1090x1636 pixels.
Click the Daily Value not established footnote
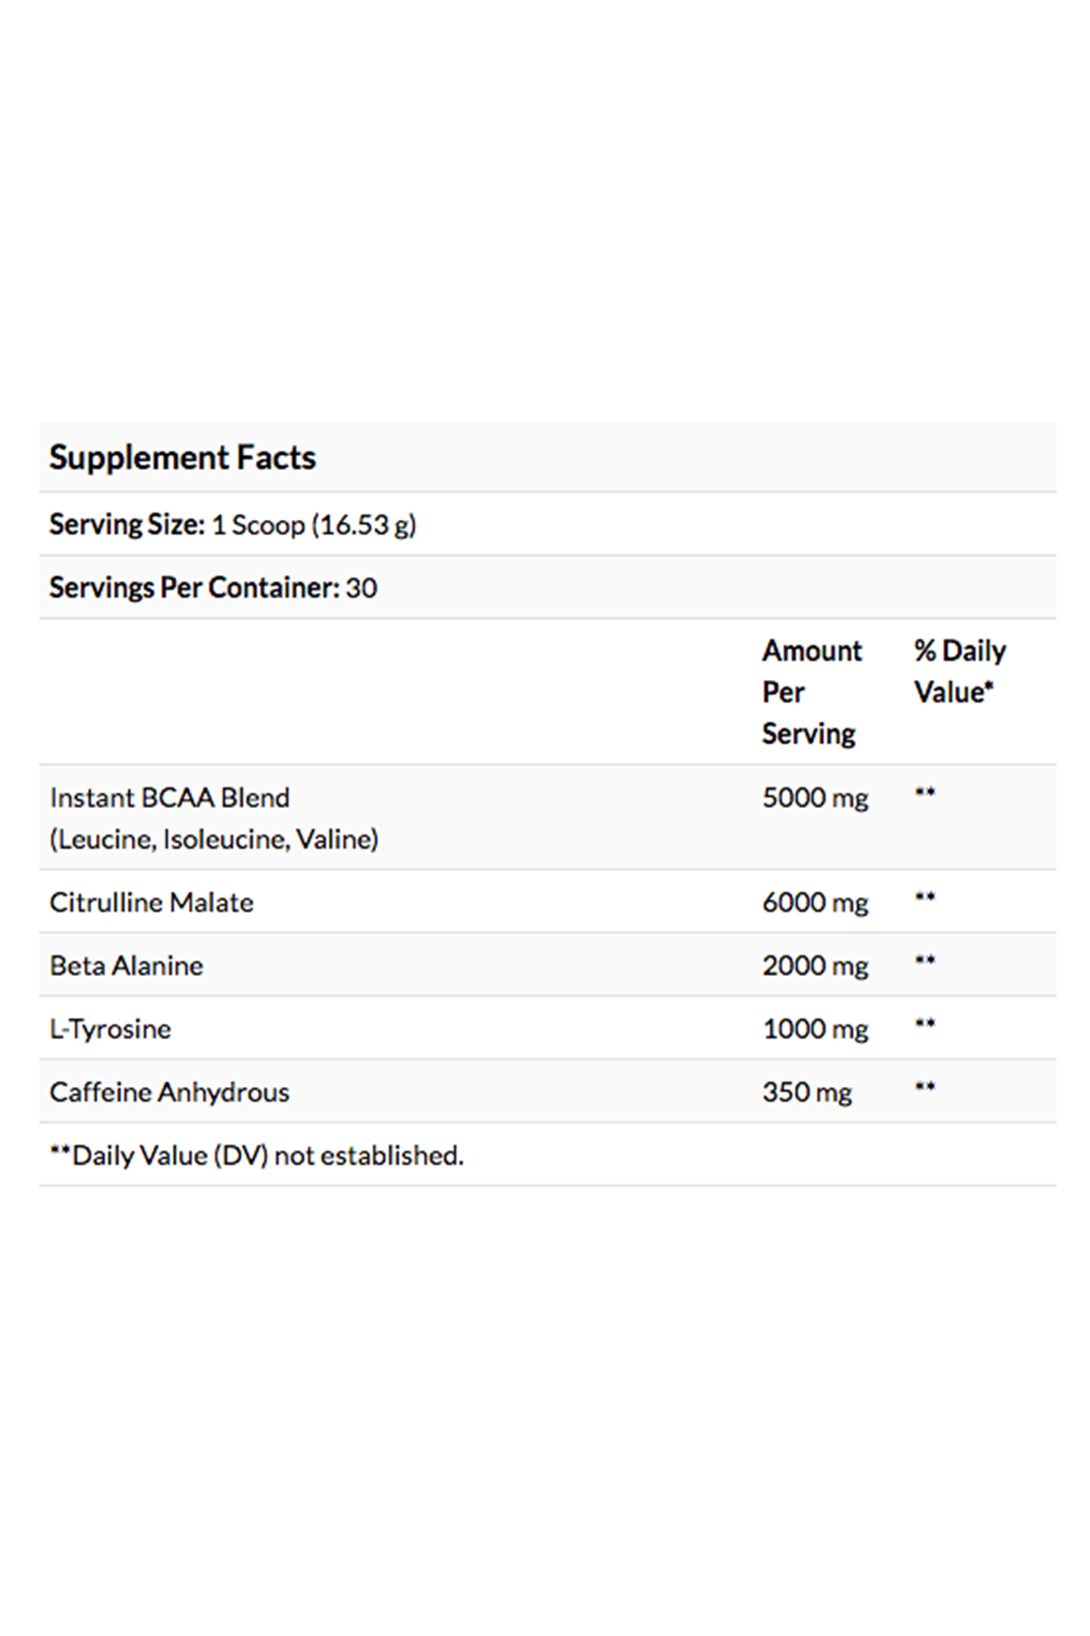point(256,1155)
